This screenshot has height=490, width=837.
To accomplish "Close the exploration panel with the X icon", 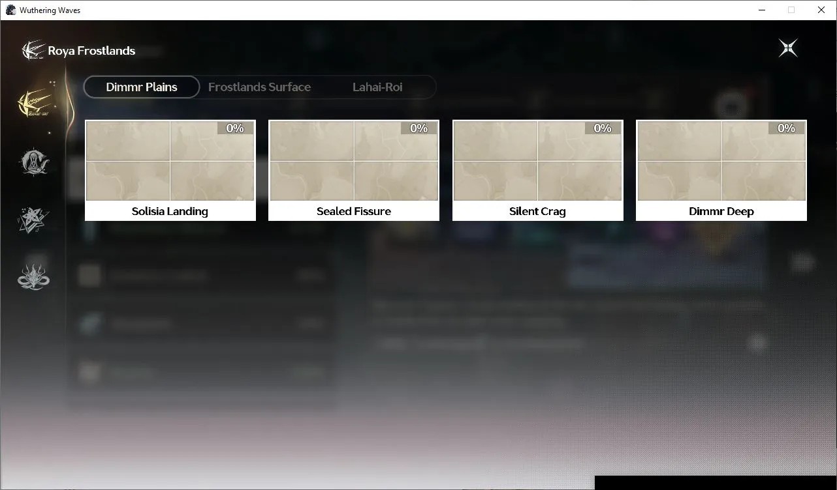I will click(788, 48).
